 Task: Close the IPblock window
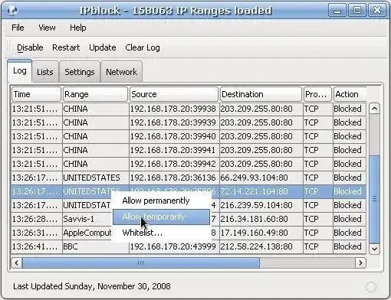[x=377, y=11]
